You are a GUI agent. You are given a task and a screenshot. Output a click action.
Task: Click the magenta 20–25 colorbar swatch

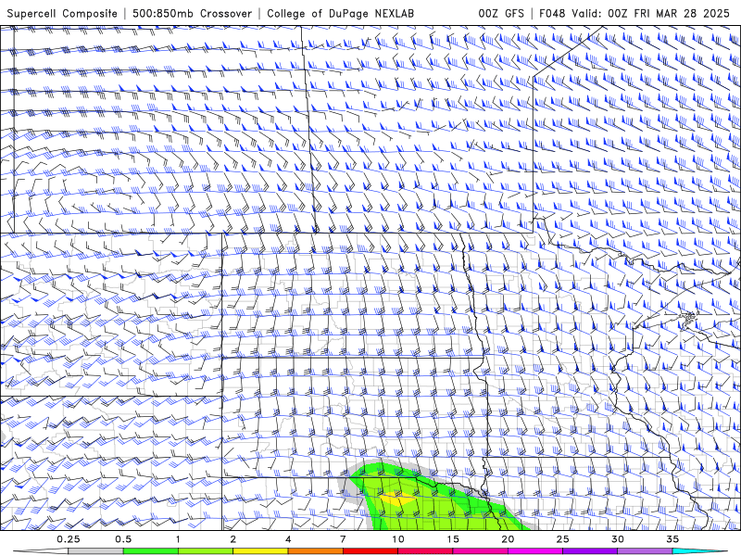coord(535,551)
